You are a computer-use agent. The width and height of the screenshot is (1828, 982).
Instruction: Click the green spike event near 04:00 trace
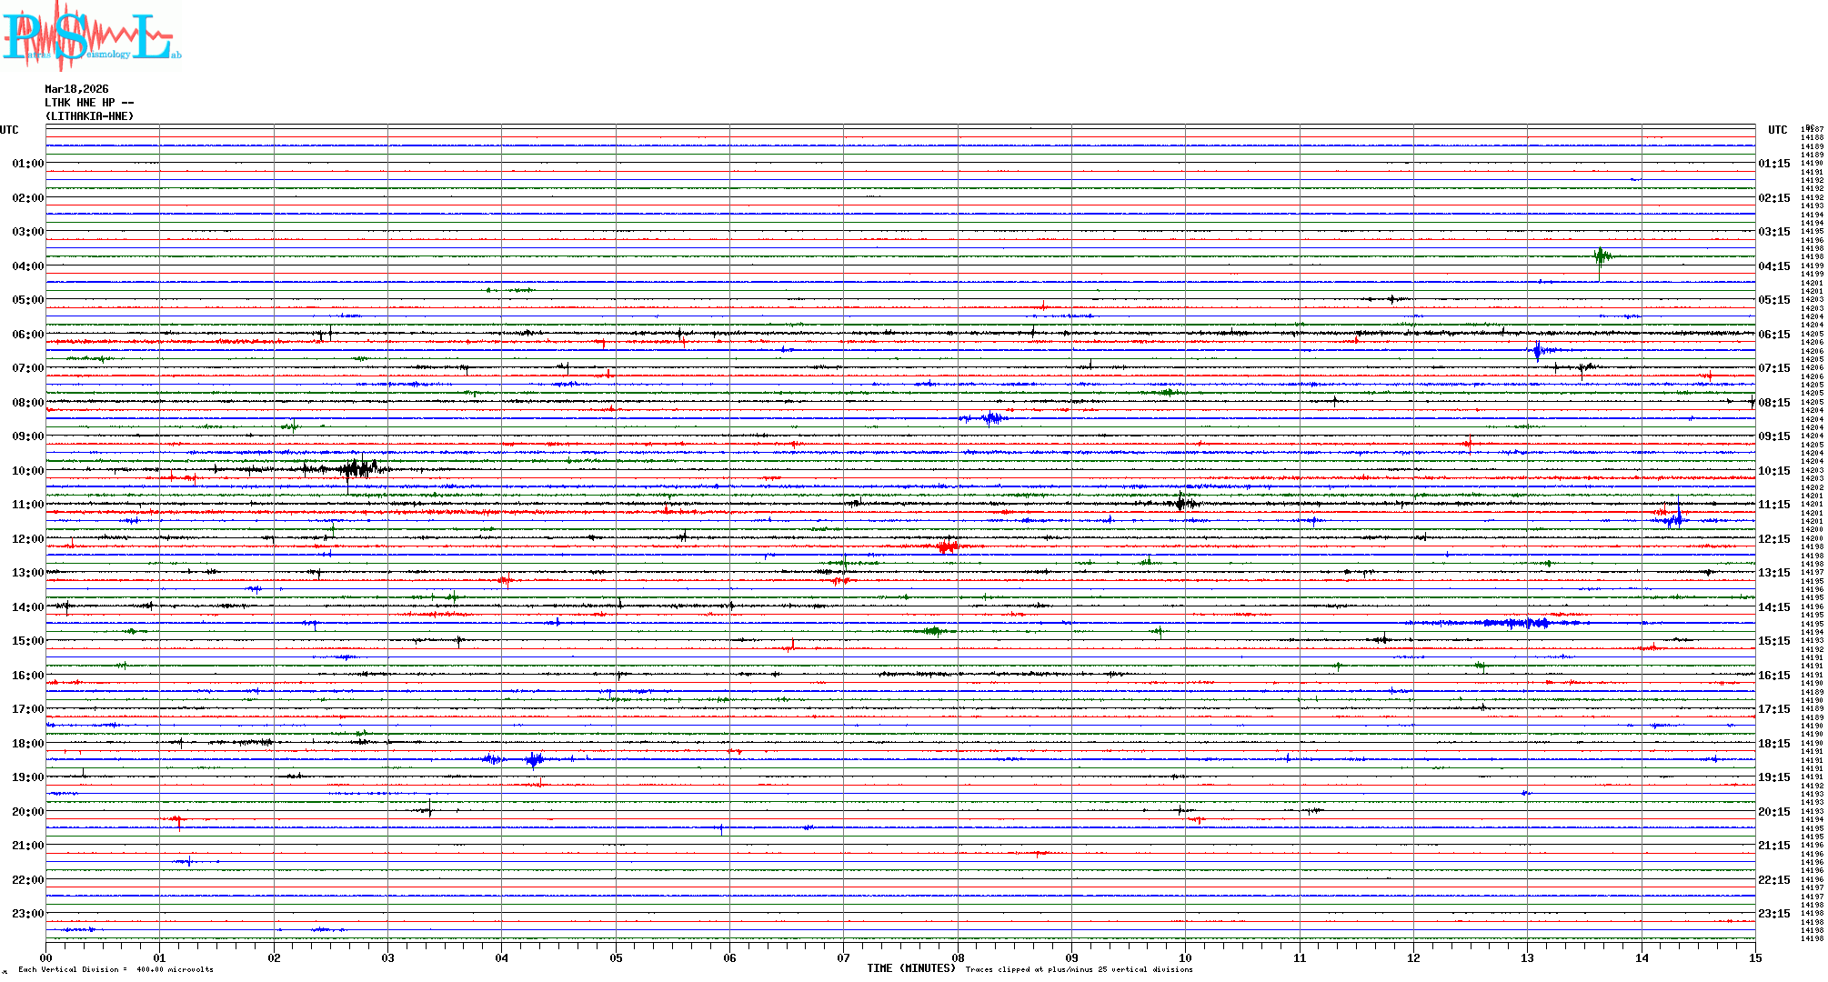coord(1601,257)
